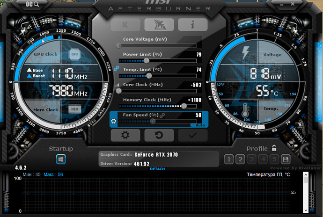Click the Power Limit slider handle

[147, 60]
